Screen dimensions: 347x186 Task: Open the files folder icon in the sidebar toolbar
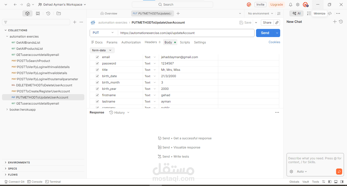[59, 13]
